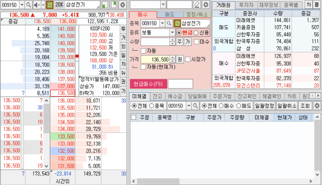Open the 재무정보 tab
This screenshot has width=322, height=185.
coord(269,5)
